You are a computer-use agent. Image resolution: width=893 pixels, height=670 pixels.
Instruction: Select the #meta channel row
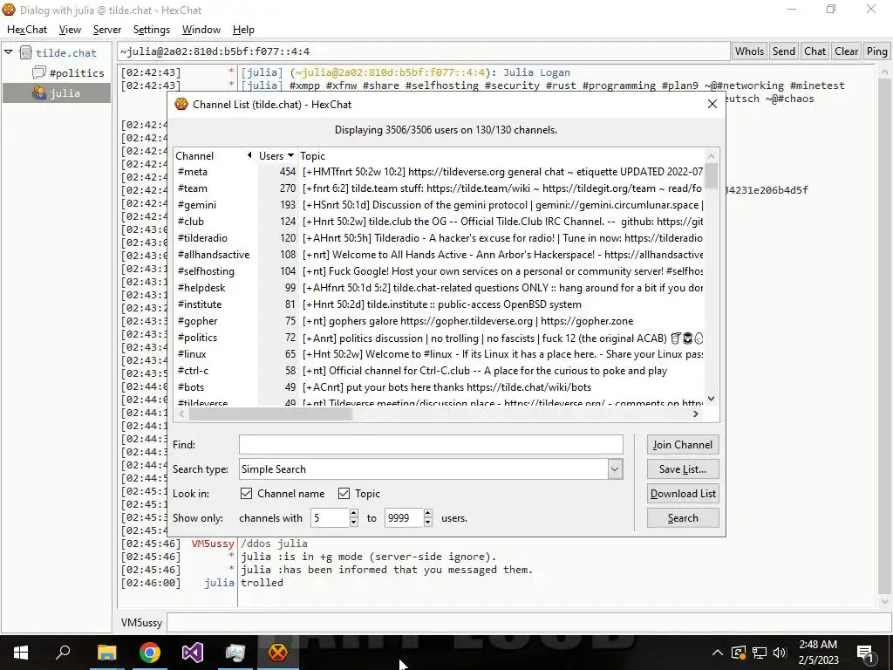pyautogui.click(x=440, y=172)
